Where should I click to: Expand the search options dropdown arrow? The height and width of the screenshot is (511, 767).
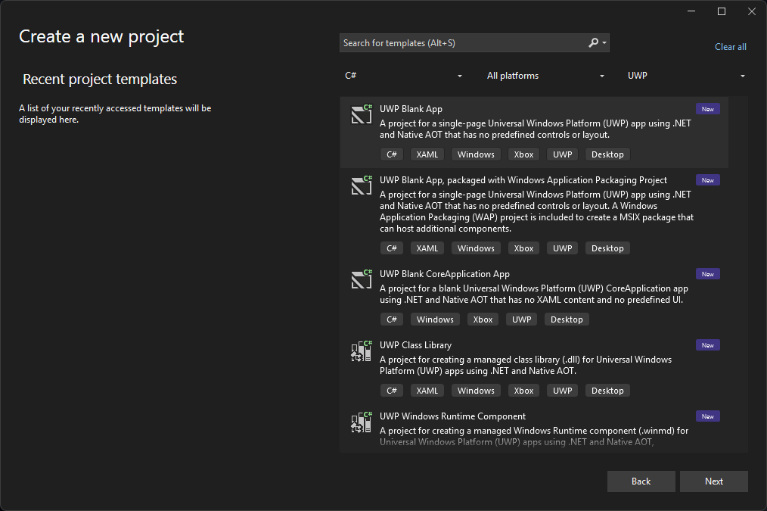(604, 42)
